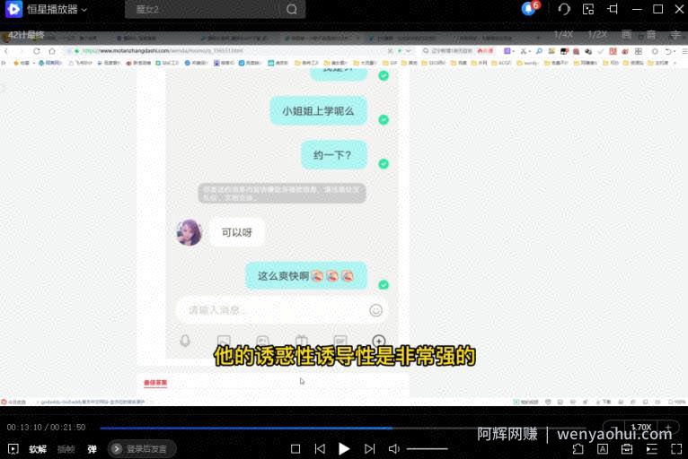The height and width of the screenshot is (459, 688).
Task: Toggle 弹 danmaku display
Action: [93, 449]
